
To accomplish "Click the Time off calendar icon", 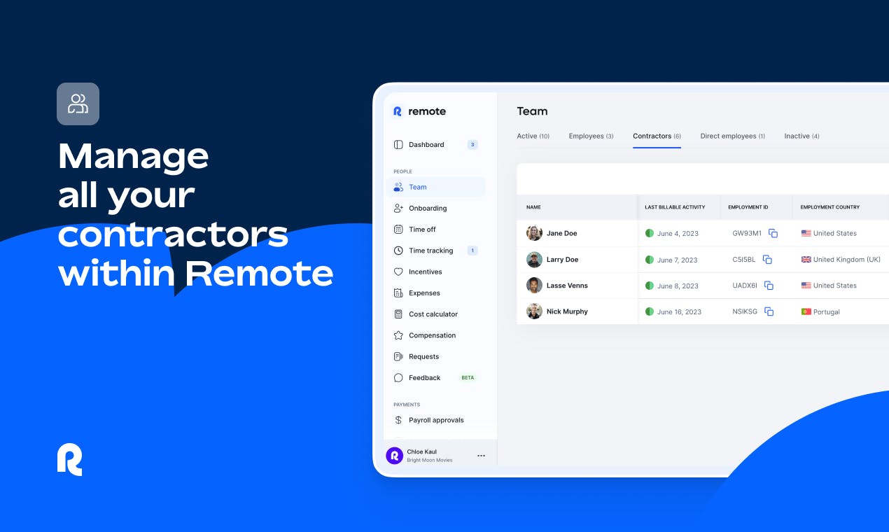I will point(398,230).
